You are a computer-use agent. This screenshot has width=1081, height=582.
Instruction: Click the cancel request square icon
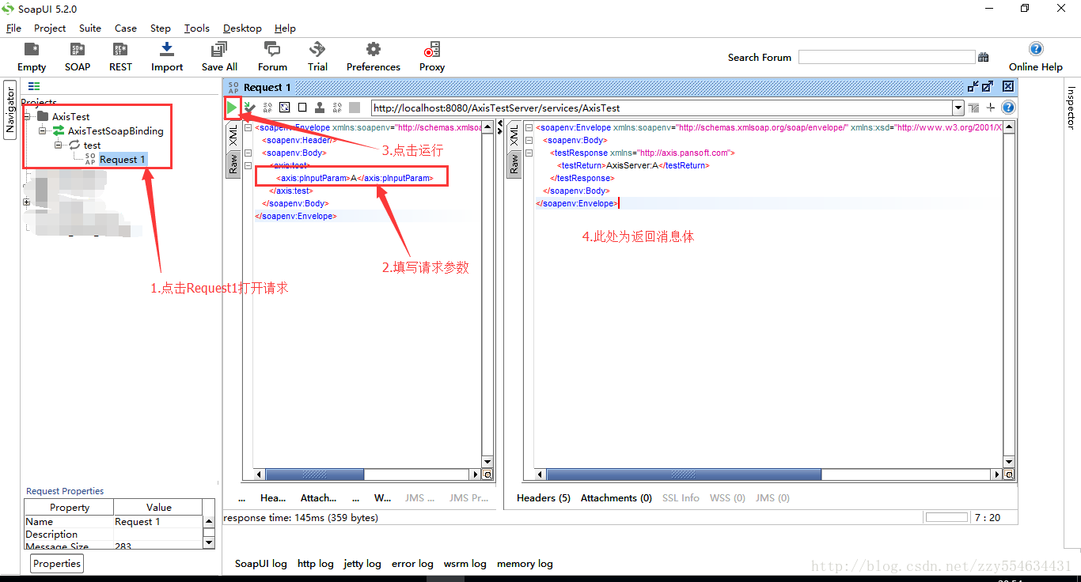(302, 108)
